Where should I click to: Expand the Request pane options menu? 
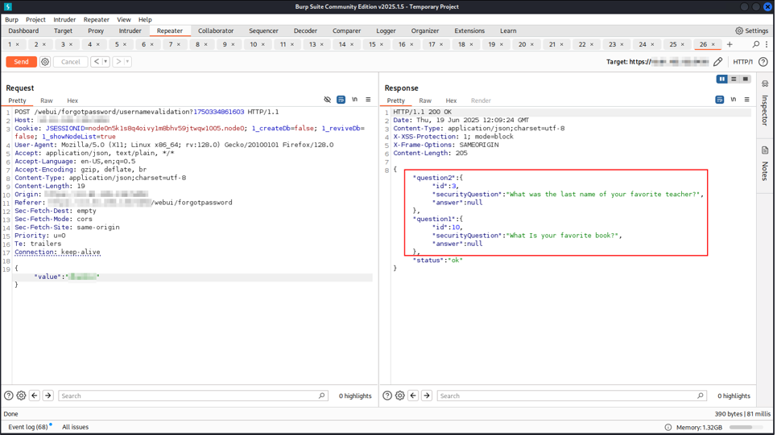368,101
